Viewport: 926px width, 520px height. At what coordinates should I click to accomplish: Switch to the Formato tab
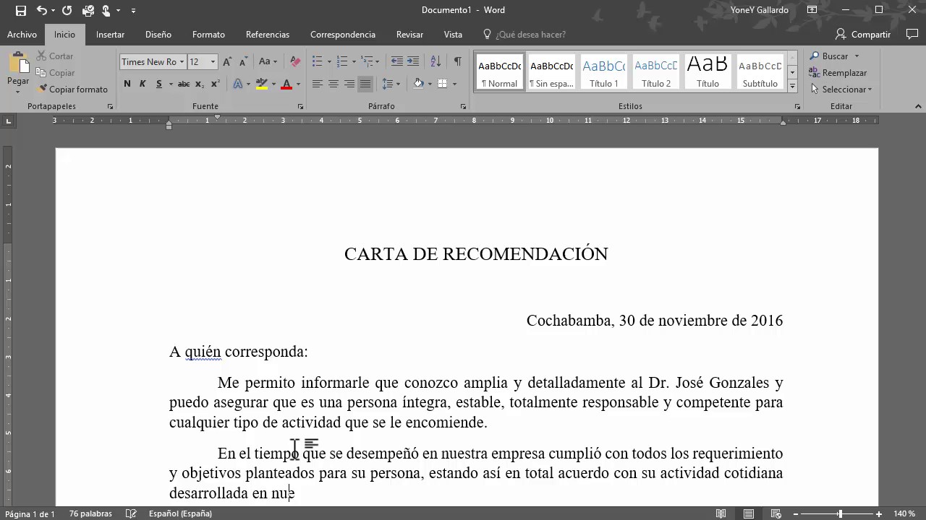click(208, 35)
